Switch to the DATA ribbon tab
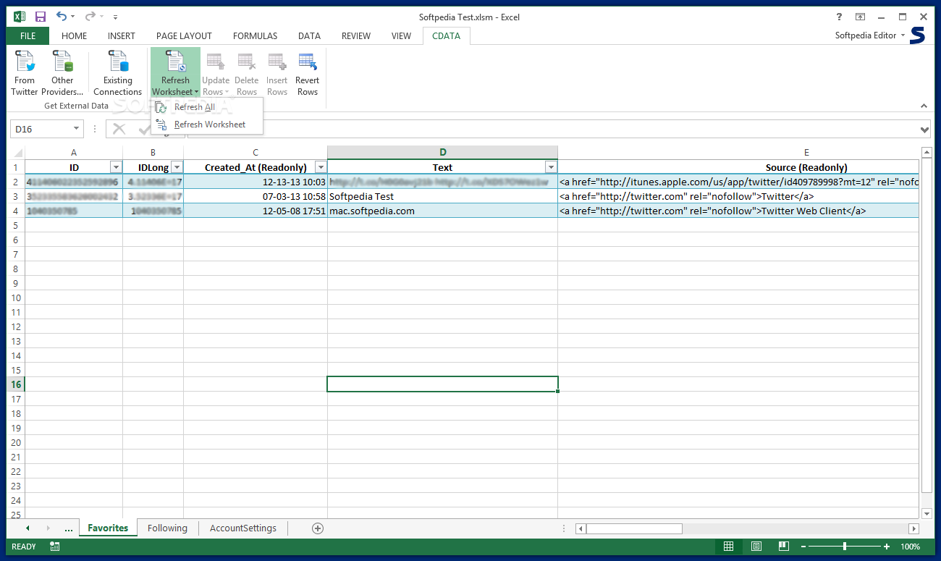 click(x=309, y=35)
